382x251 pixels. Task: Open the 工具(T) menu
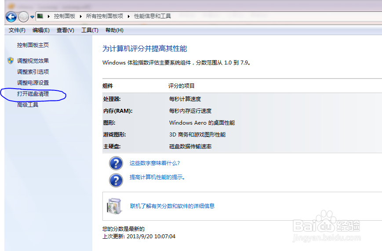click(90, 30)
